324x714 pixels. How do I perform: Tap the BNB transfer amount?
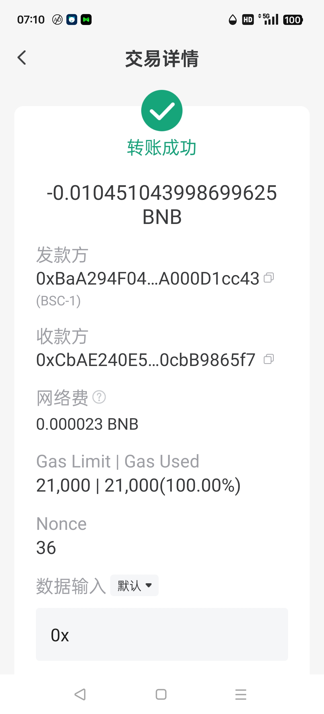pyautogui.click(x=162, y=204)
